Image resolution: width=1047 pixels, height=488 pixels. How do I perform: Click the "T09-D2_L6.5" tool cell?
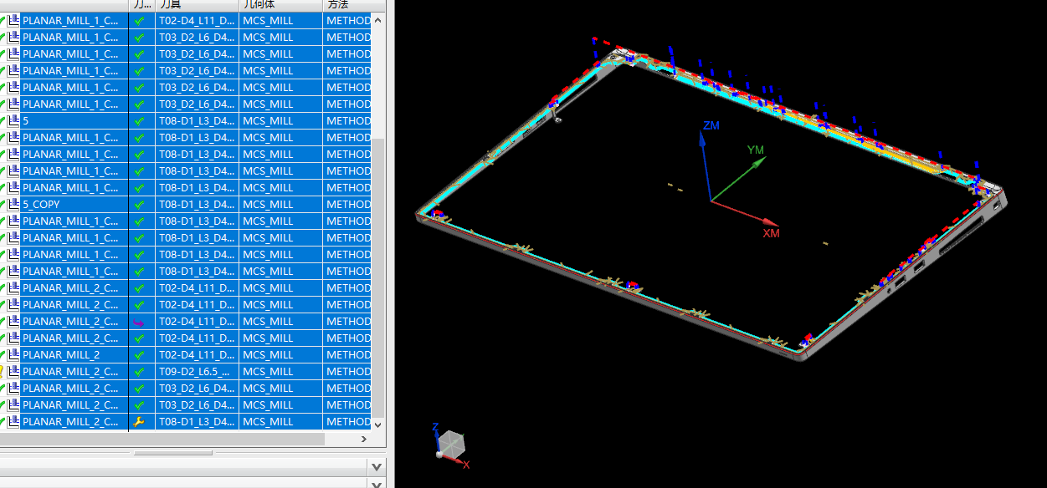pyautogui.click(x=197, y=371)
